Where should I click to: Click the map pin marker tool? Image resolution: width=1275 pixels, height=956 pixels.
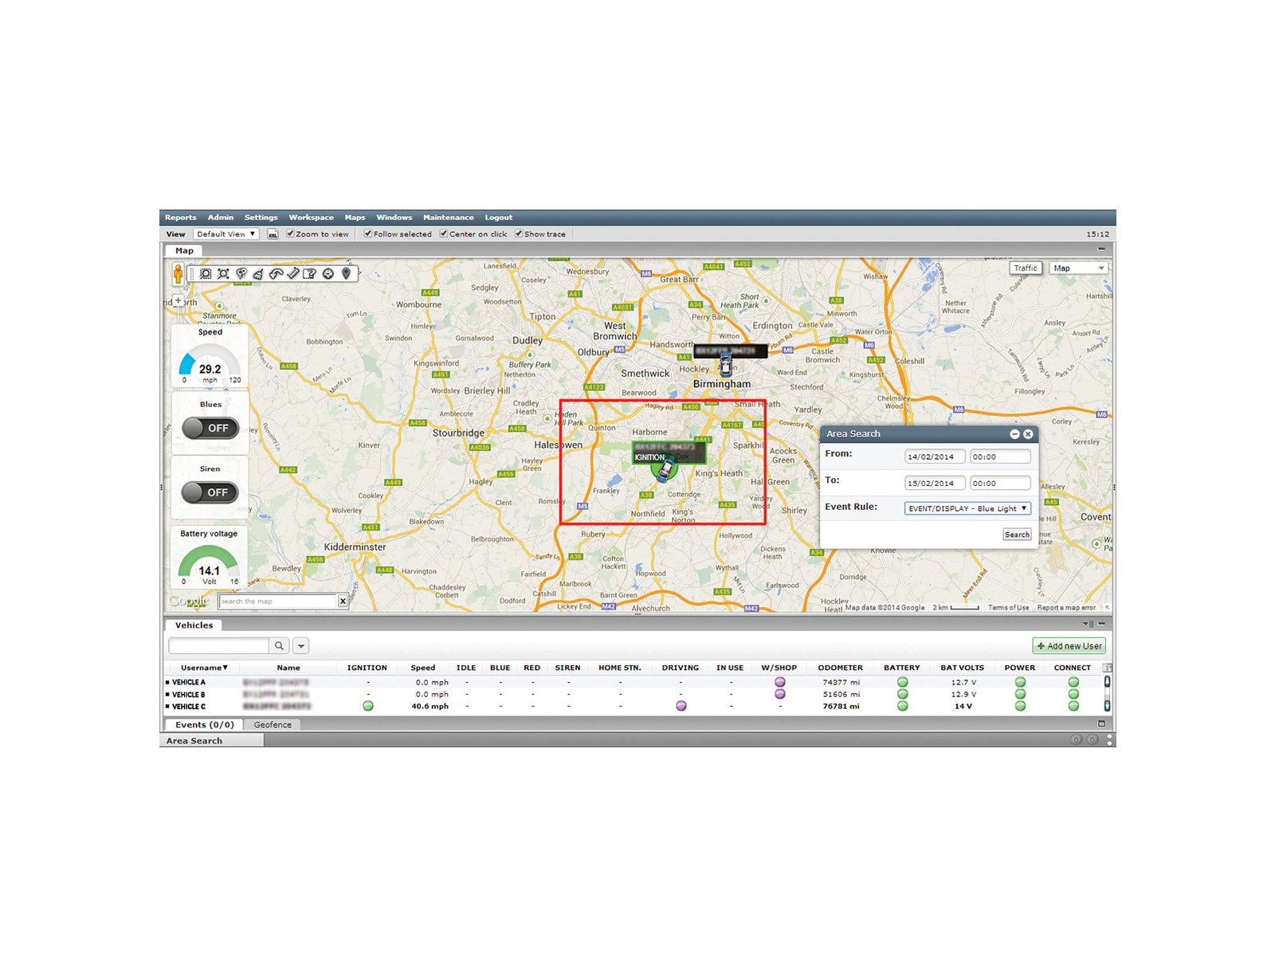[346, 273]
